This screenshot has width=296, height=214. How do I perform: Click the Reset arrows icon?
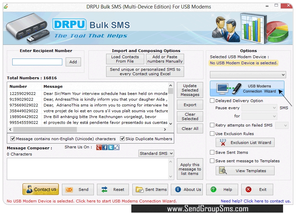point(104,190)
